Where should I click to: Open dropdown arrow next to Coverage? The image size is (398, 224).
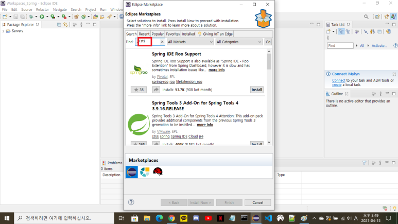click(x=58, y=17)
